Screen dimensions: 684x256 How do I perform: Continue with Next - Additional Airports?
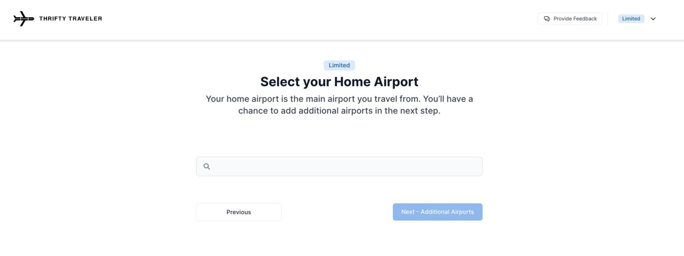coord(438,212)
